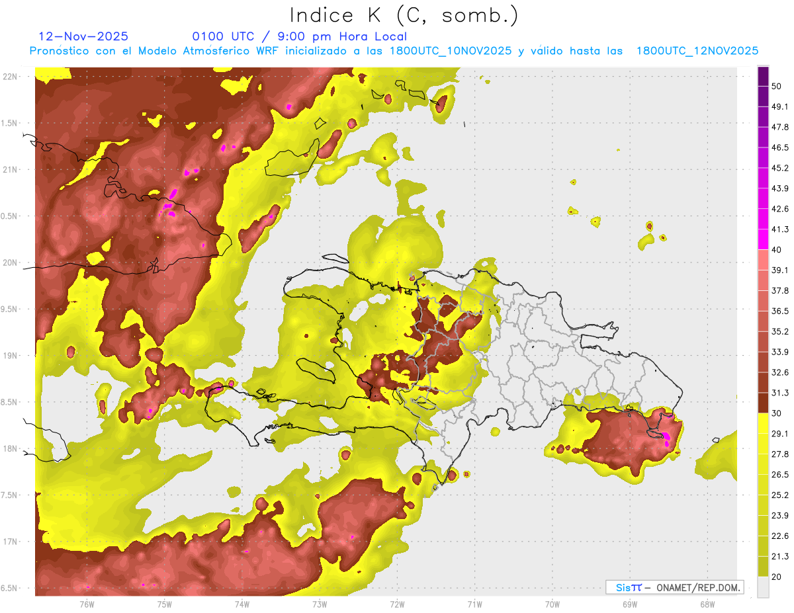Click the 72W longitude label
This screenshot has width=794, height=613.
397,604
